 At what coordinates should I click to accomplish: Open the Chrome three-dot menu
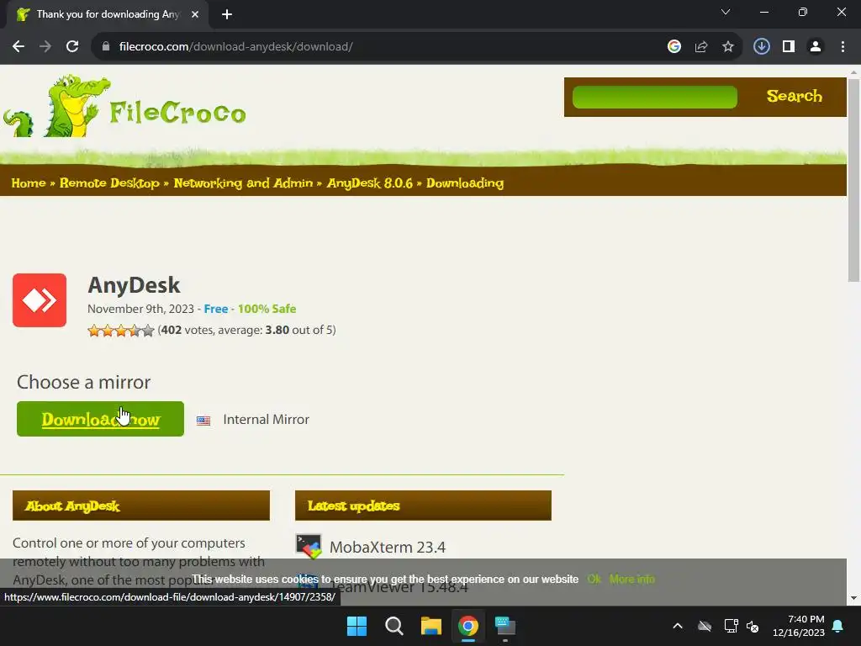tap(843, 47)
